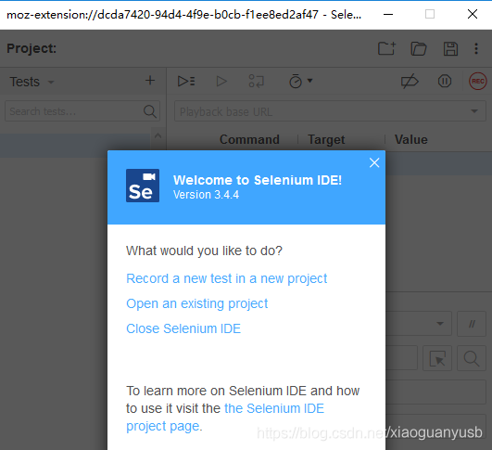The width and height of the screenshot is (492, 450).
Task: Toggle disable breakpoints icon
Action: 410,81
